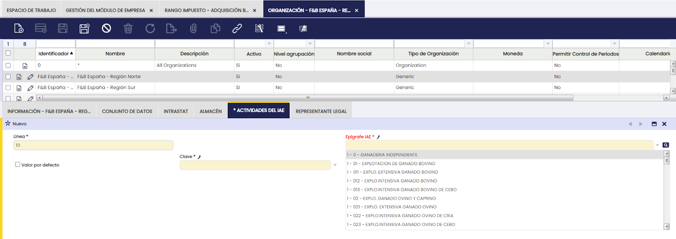Open the Almacén subtab
This screenshot has height=239, width=676.
210,111
